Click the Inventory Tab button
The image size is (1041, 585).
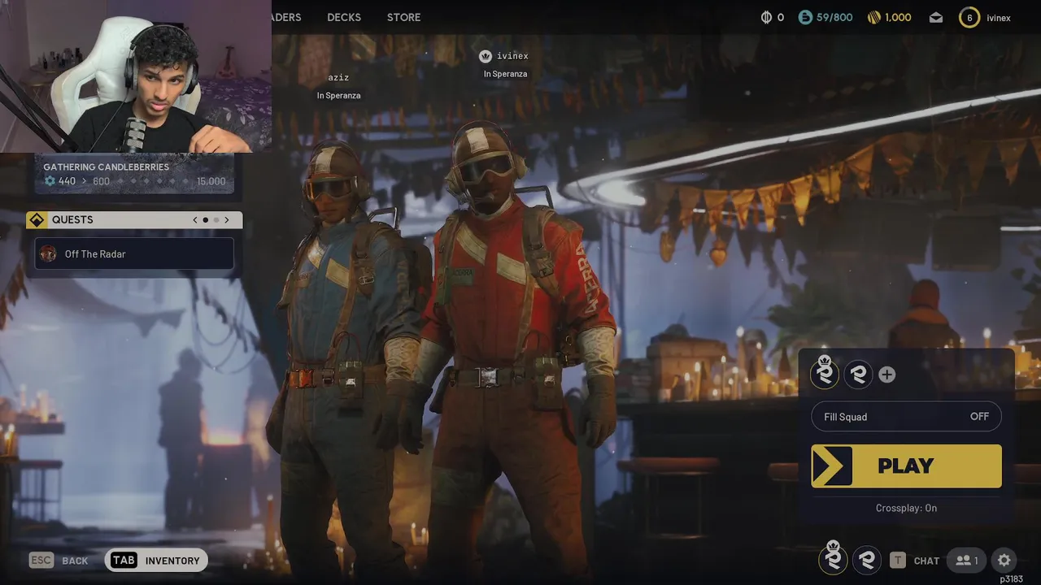(157, 561)
